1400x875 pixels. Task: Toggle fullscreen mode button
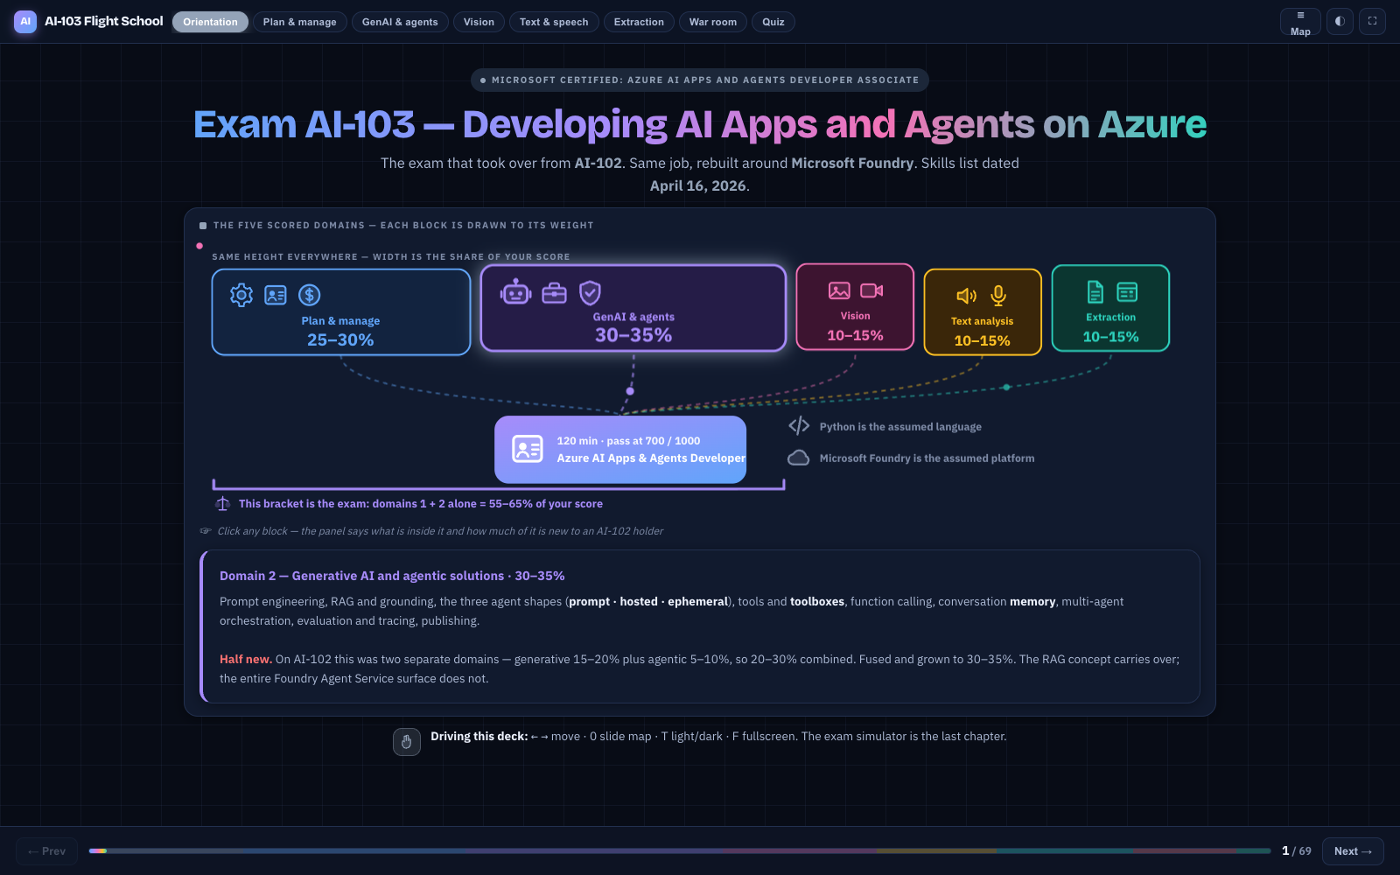(x=1372, y=21)
